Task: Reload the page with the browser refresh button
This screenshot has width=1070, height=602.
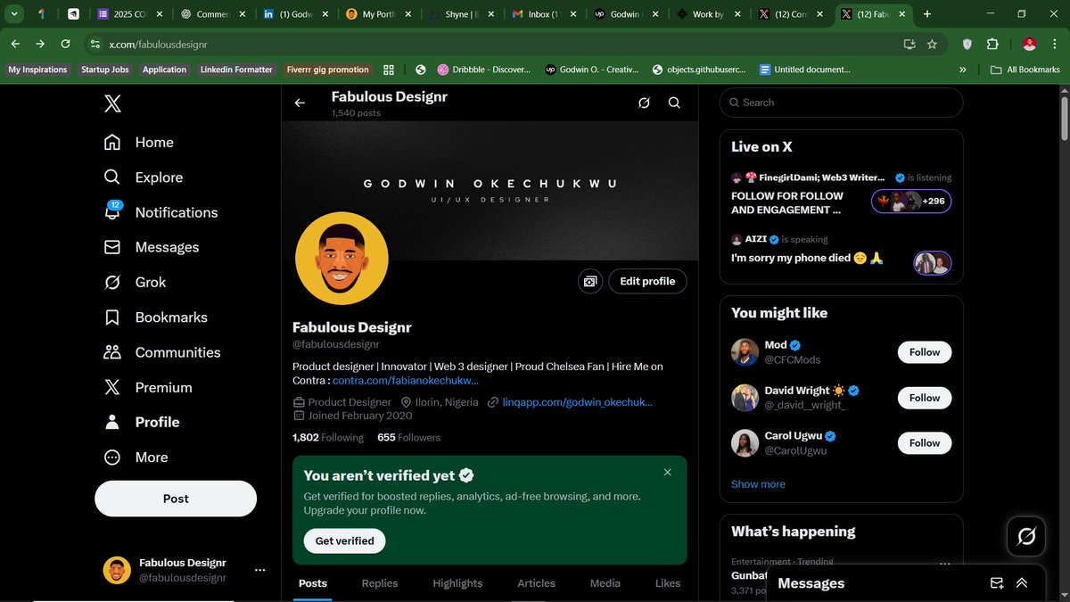Action: (65, 44)
